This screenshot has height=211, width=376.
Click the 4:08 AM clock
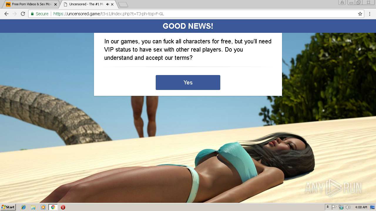pos(361,207)
